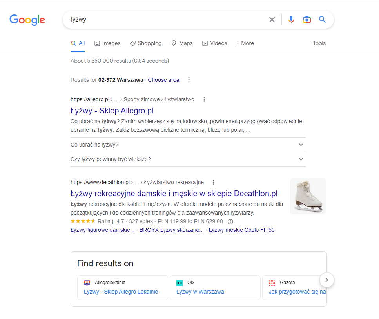379x319 pixels.
Task: Open 'Łyżwy - Sklep Allegro Lokalnie' link
Action: (x=121, y=292)
